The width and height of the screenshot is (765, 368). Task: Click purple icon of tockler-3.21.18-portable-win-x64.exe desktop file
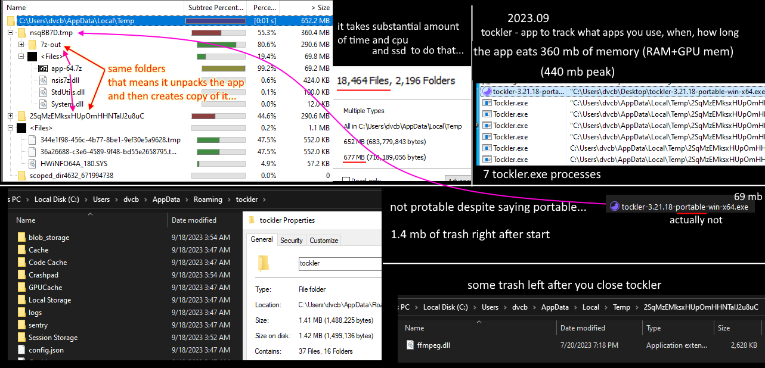click(614, 207)
